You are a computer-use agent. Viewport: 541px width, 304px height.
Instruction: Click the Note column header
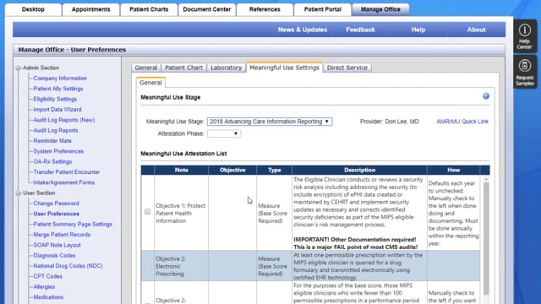(182, 170)
